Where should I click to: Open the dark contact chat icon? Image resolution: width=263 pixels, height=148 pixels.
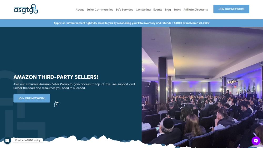tap(7, 140)
